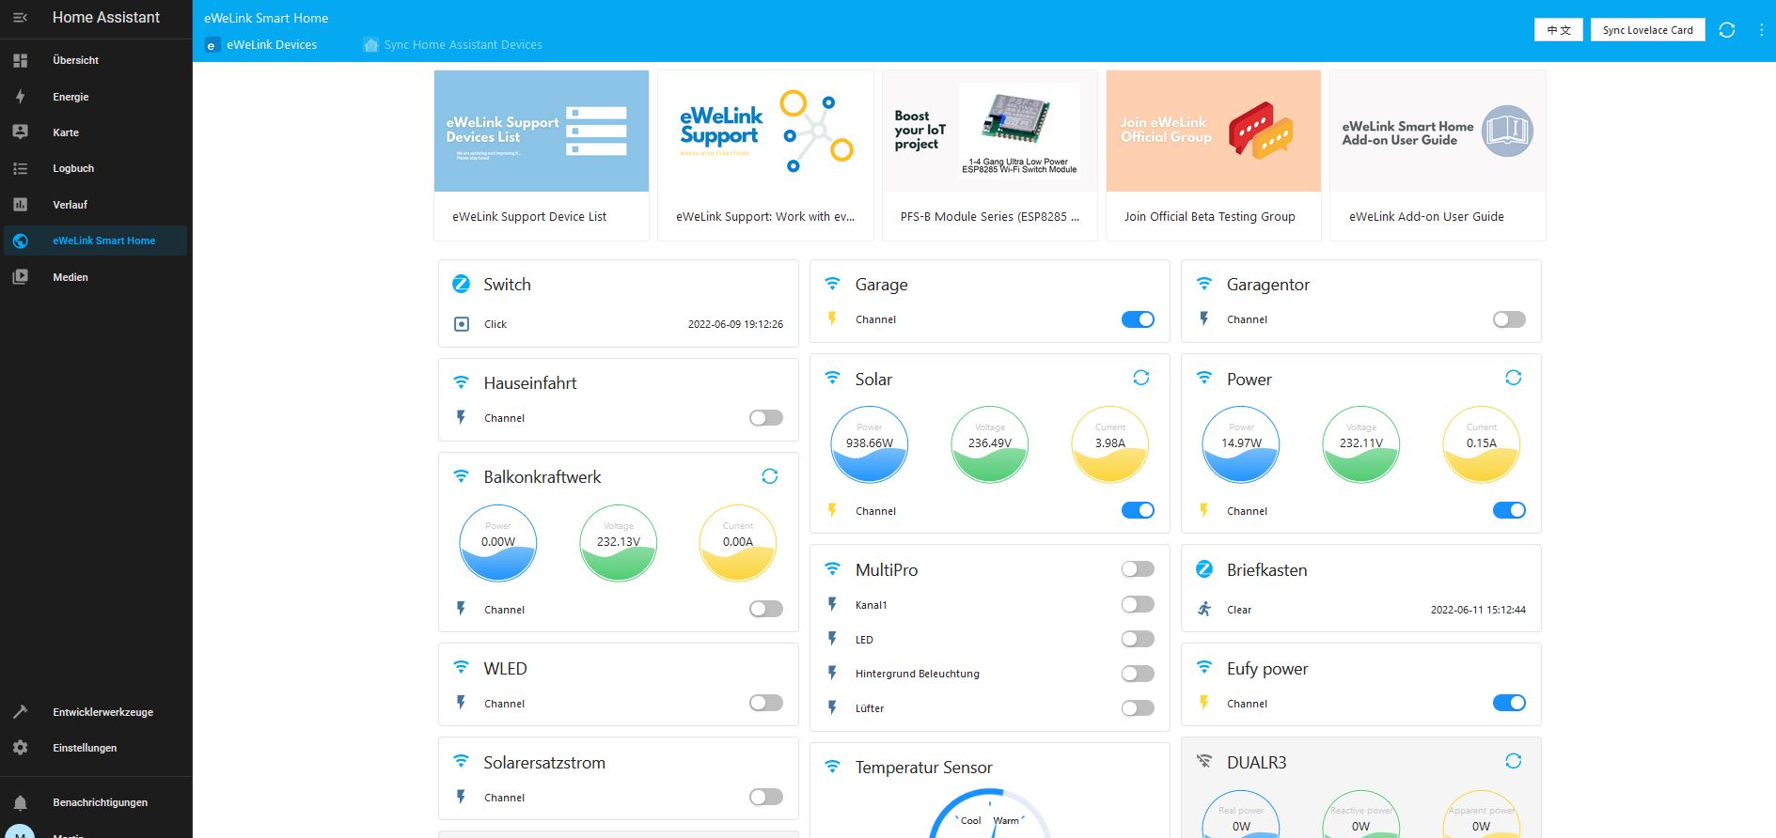This screenshot has height=838, width=1776.
Task: Refresh the Solar card readings
Action: (x=1141, y=378)
